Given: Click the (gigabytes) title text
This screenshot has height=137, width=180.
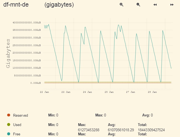Looking at the screenshot, I should 59,5.
